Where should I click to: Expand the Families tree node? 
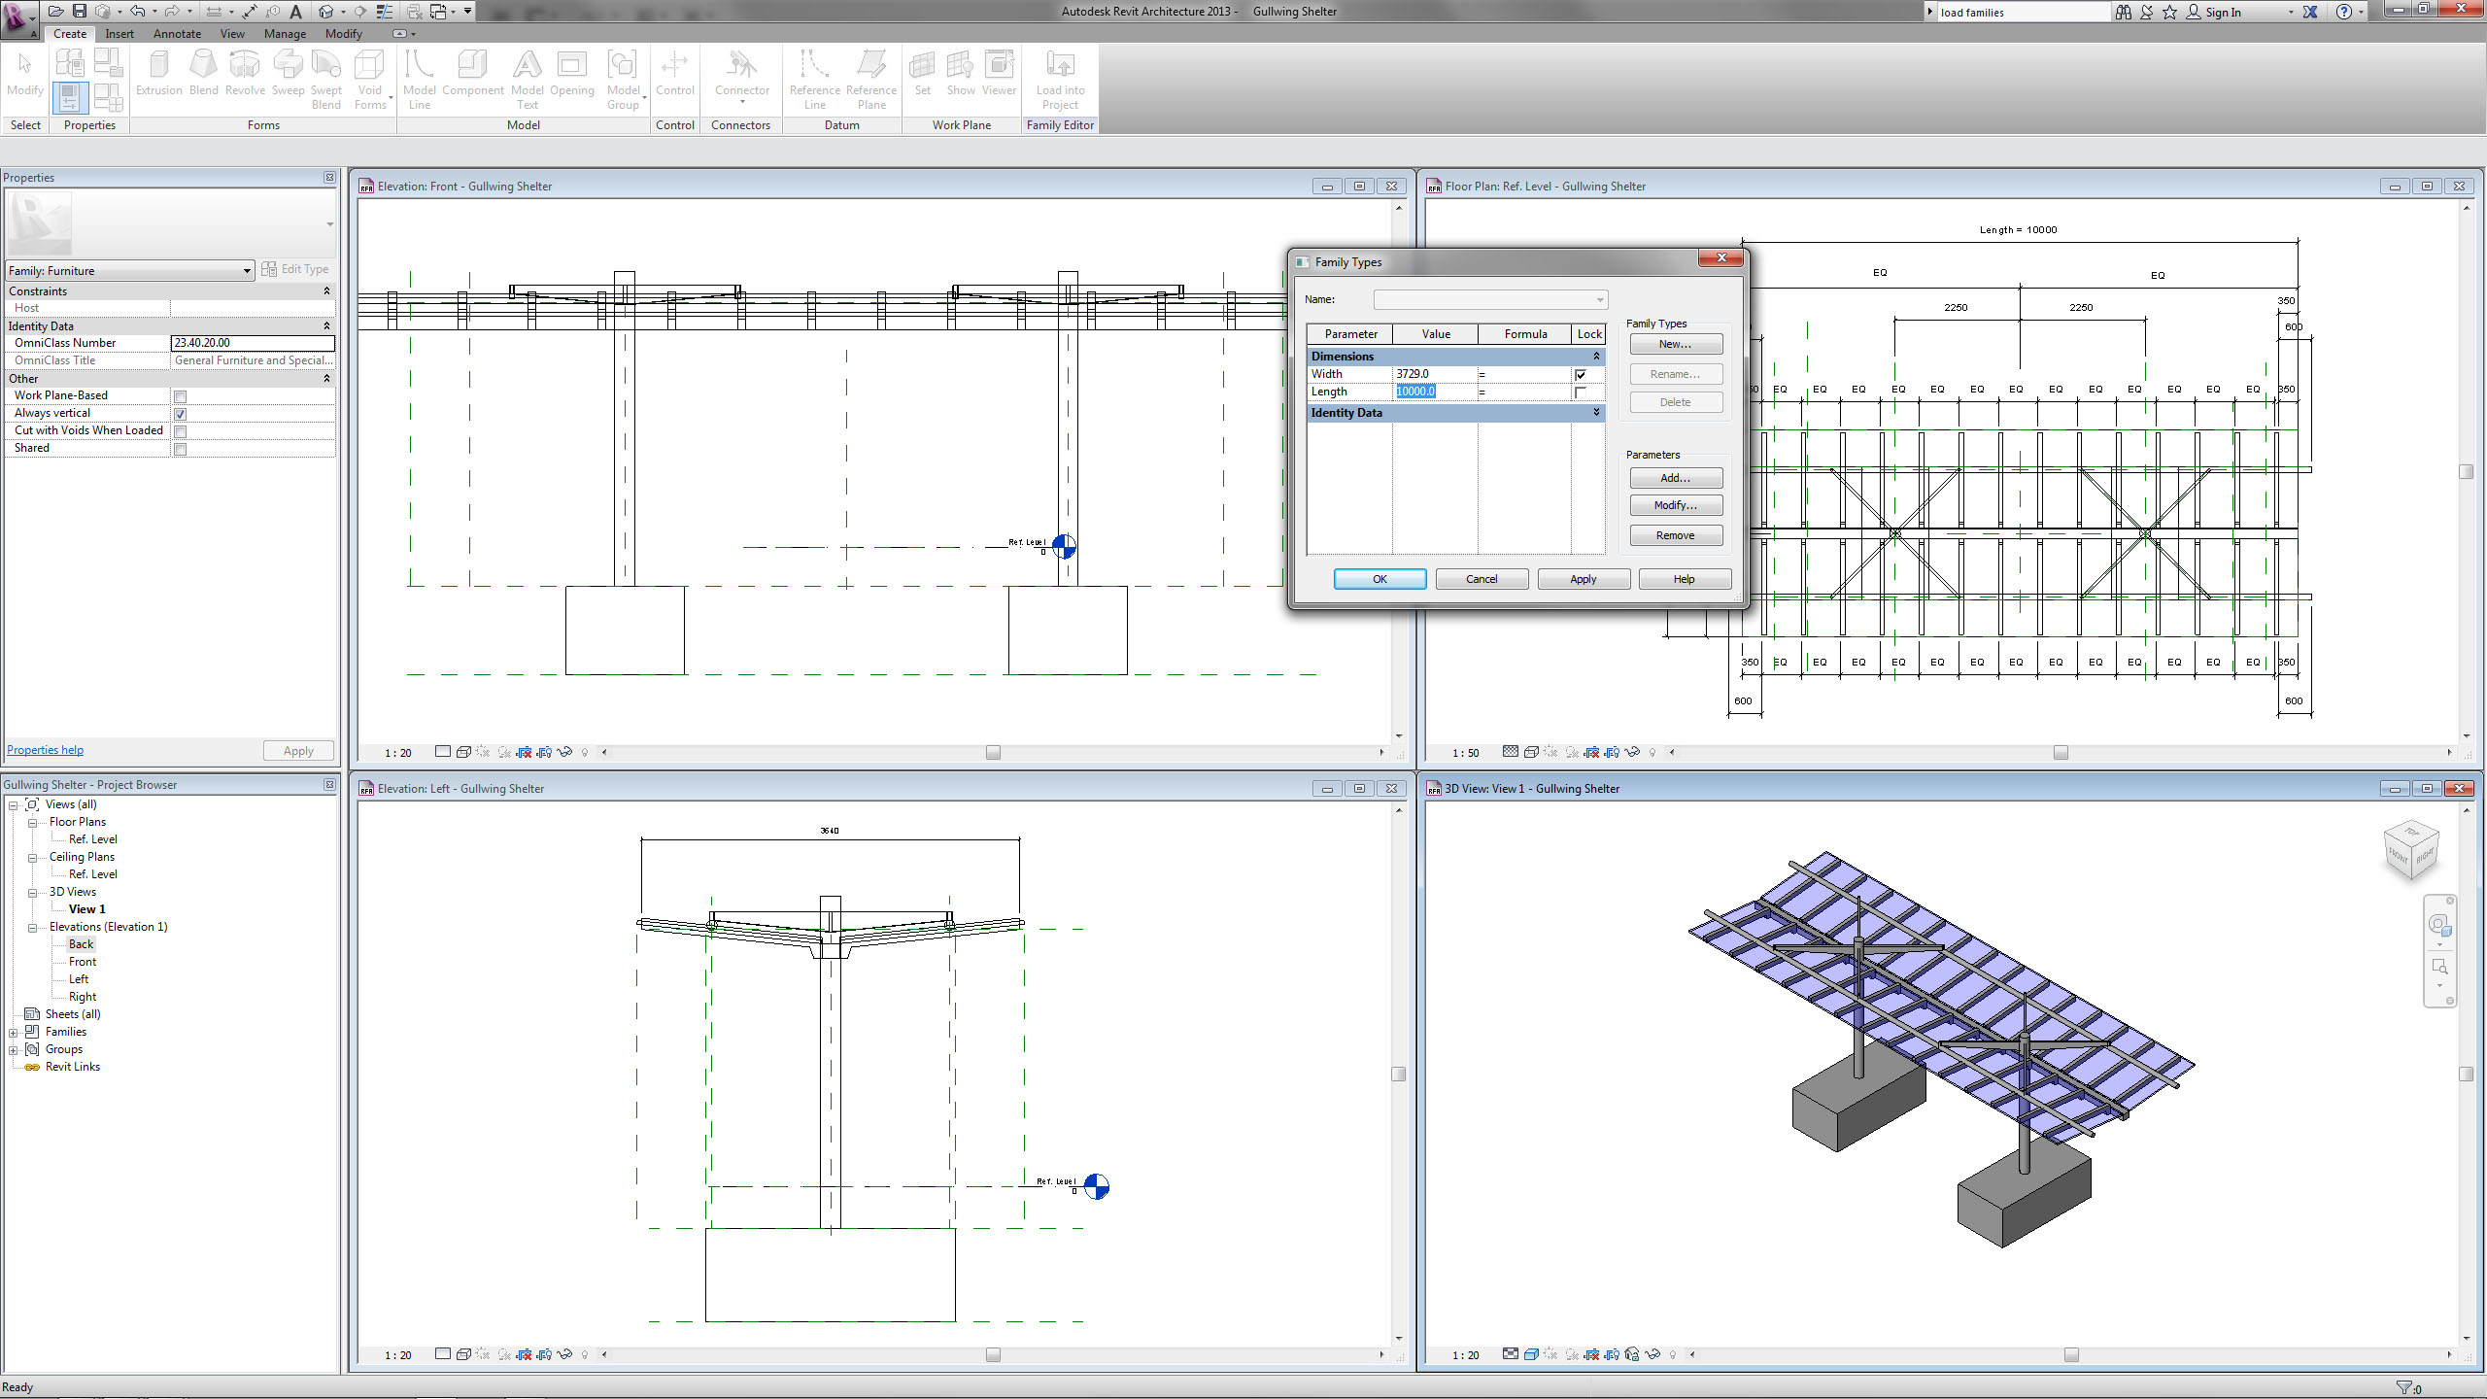[x=14, y=1032]
